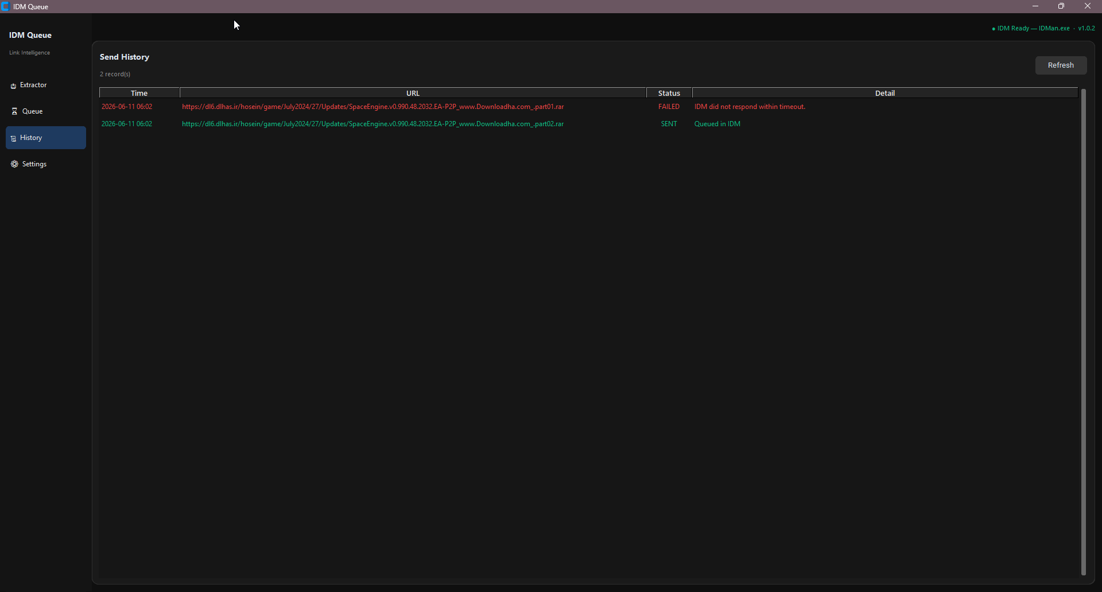Screen dimensions: 1102x592
Task: Click the IDM Queue sidebar title
Action: [x=30, y=35]
